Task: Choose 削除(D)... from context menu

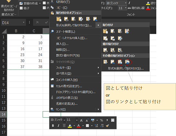Action: pos(75,50)
